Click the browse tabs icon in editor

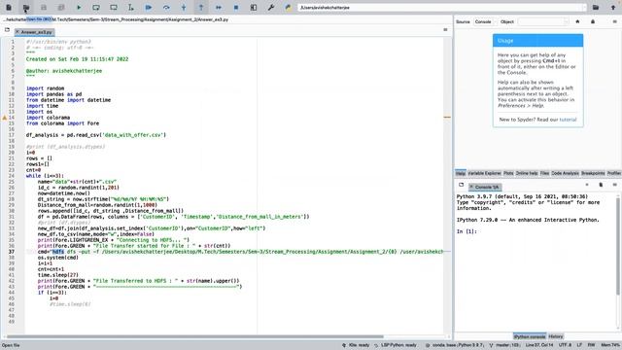(7, 30)
